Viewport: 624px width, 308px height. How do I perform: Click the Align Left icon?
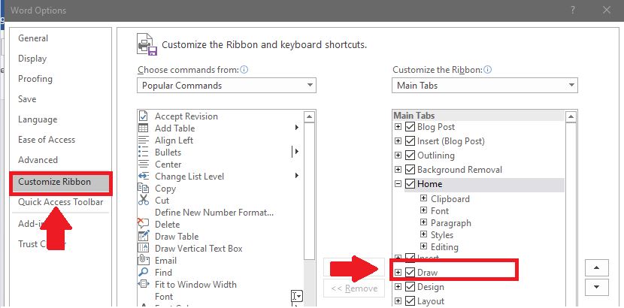pyautogui.click(x=143, y=140)
